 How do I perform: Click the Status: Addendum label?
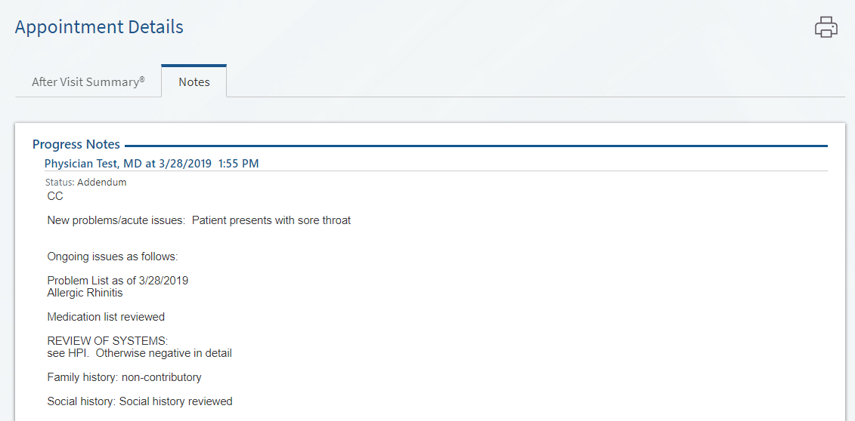(x=85, y=183)
